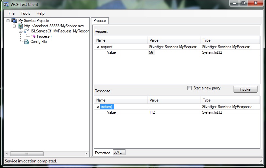
Task: Click the Service invocation completed status text
Action: pyautogui.click(x=31, y=161)
